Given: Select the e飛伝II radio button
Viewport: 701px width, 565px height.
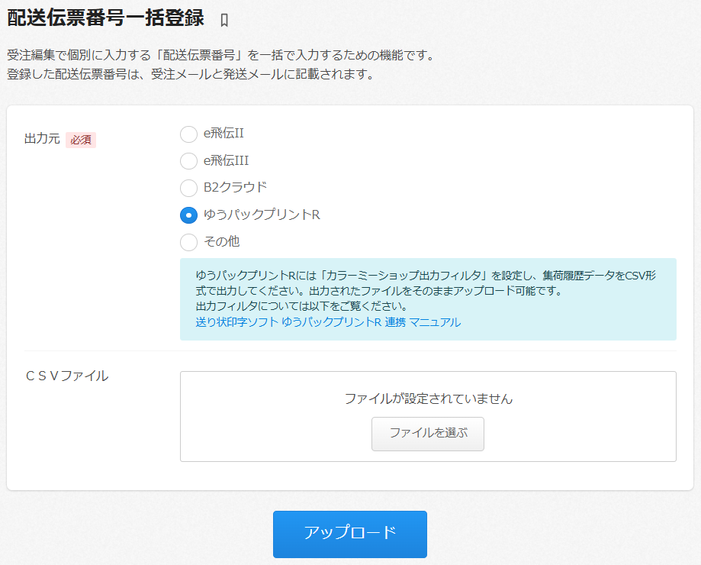Looking at the screenshot, I should pos(188,134).
